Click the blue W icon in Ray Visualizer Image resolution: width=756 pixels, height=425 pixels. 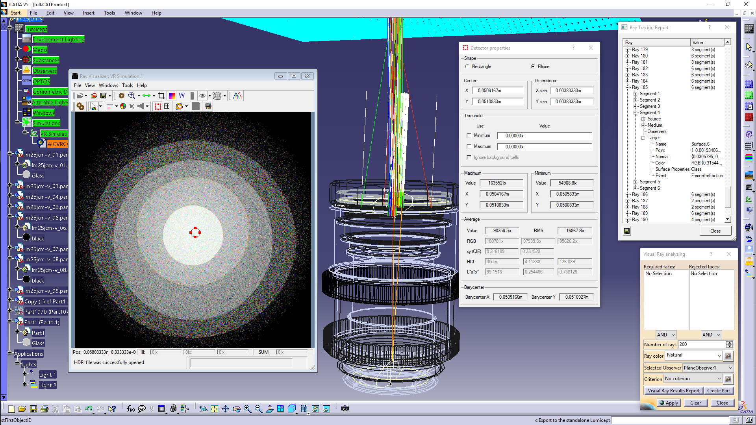[x=182, y=96]
